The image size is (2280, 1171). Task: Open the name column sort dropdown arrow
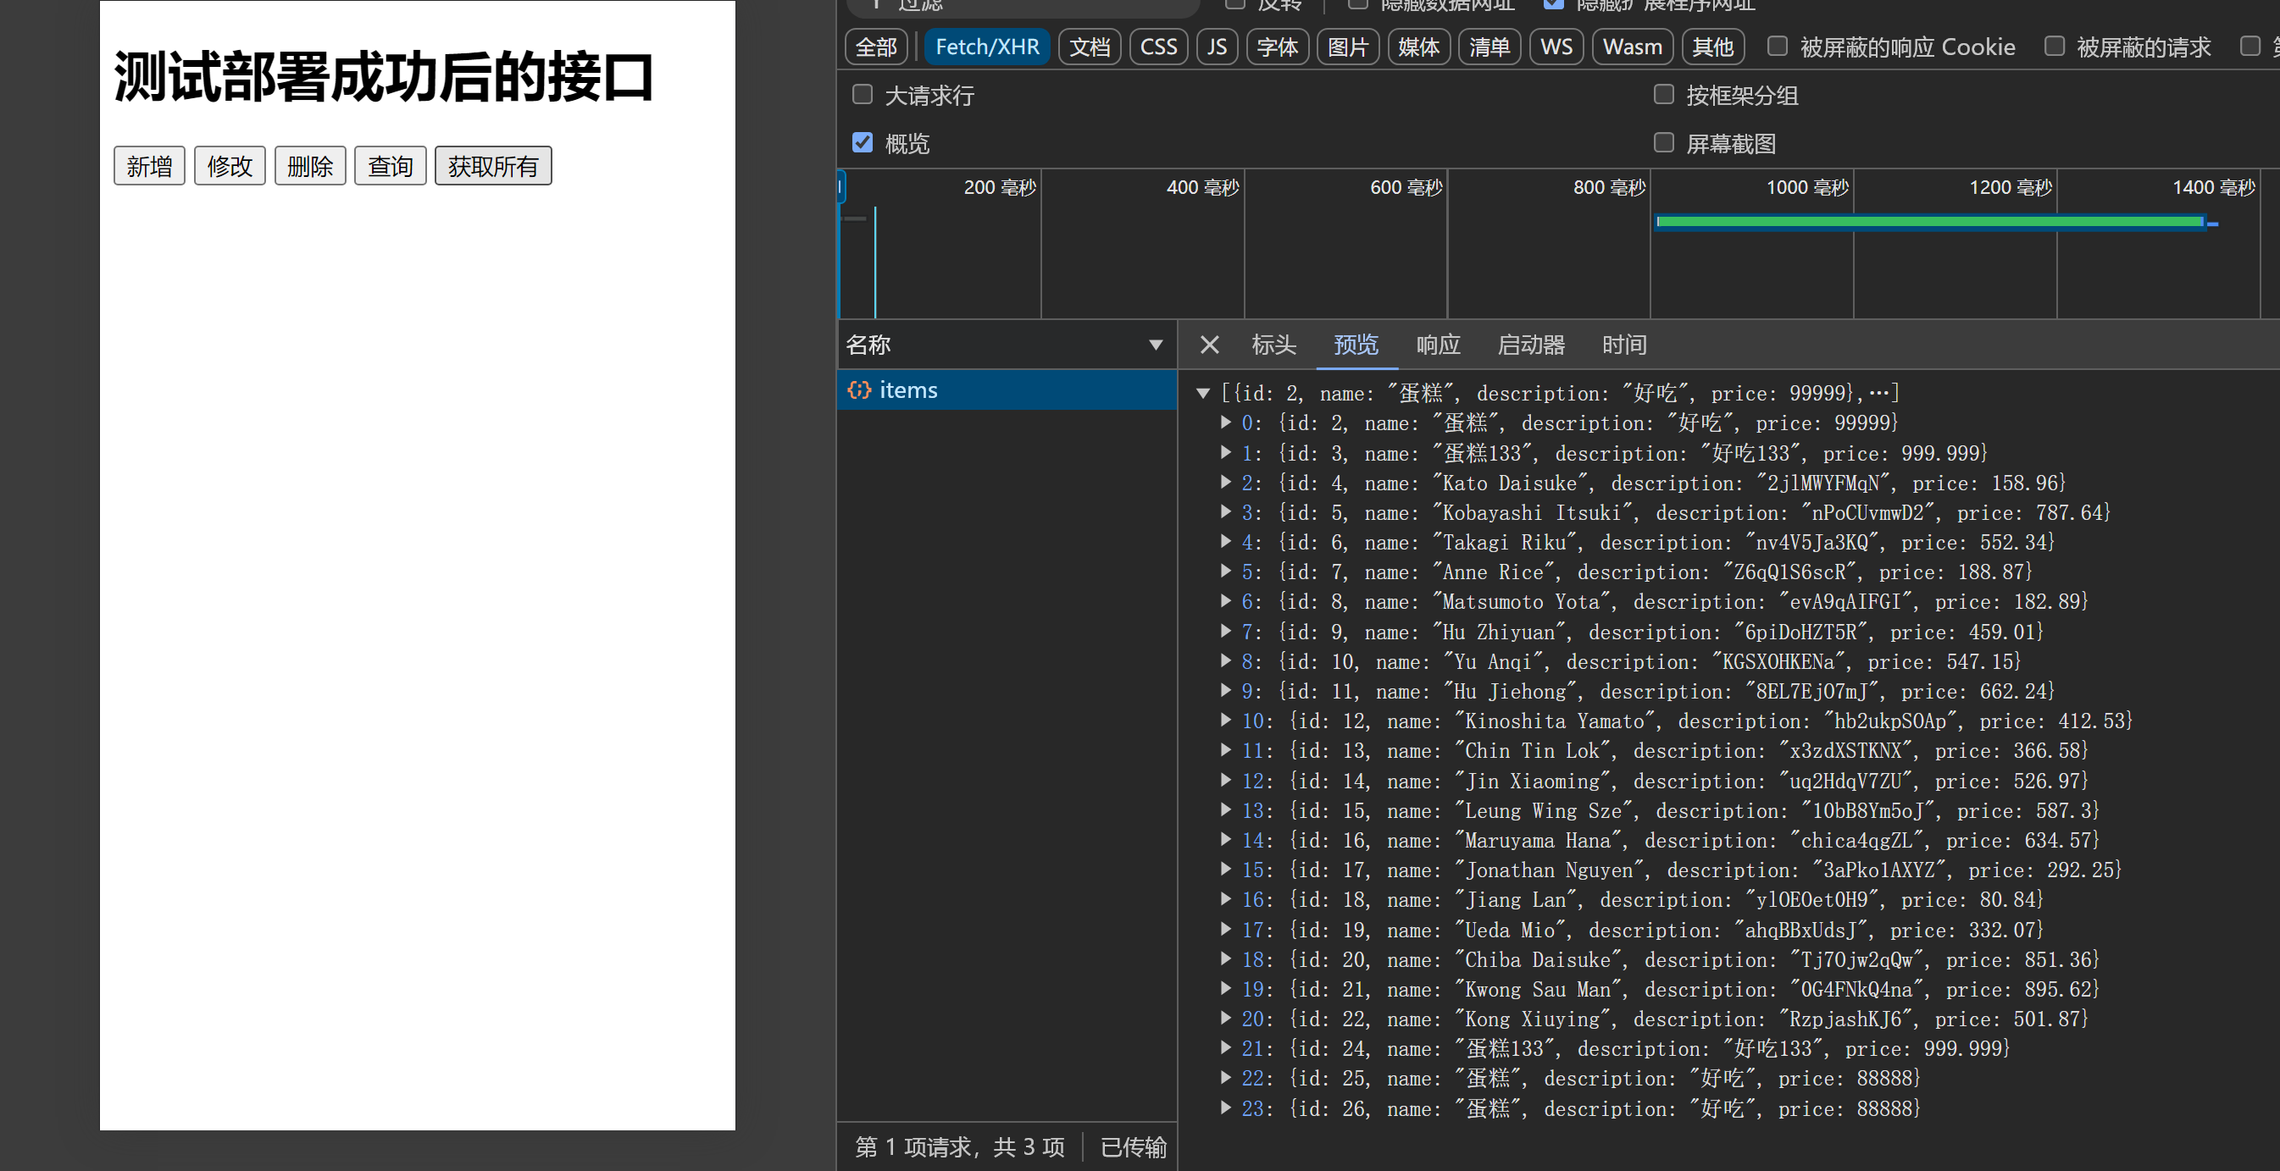1155,345
